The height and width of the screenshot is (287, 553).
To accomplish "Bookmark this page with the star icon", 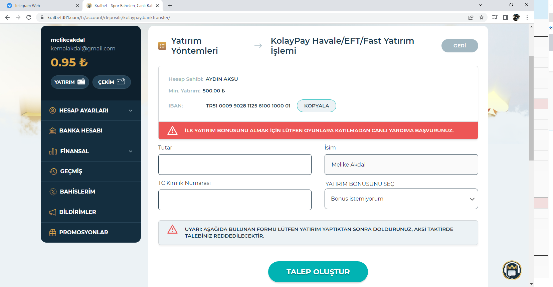I will 482,17.
